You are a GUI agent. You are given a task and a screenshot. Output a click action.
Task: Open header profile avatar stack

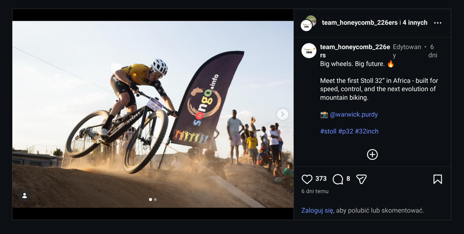coord(308,23)
